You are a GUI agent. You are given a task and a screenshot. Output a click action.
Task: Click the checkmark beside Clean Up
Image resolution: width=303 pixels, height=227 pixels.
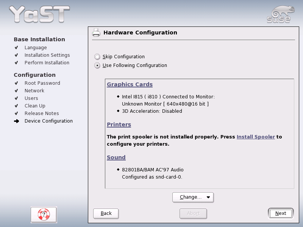point(16,106)
